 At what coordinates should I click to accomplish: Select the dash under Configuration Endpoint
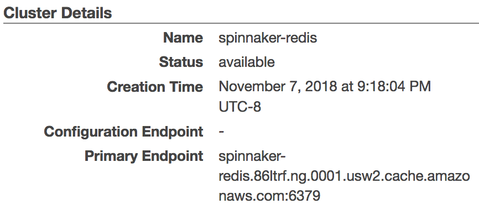click(x=221, y=132)
